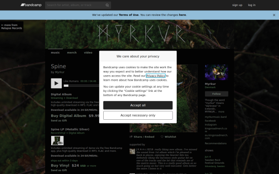Click Buy Digital Album
Viewport: 279px width, 174px height.
[x=68, y=116]
